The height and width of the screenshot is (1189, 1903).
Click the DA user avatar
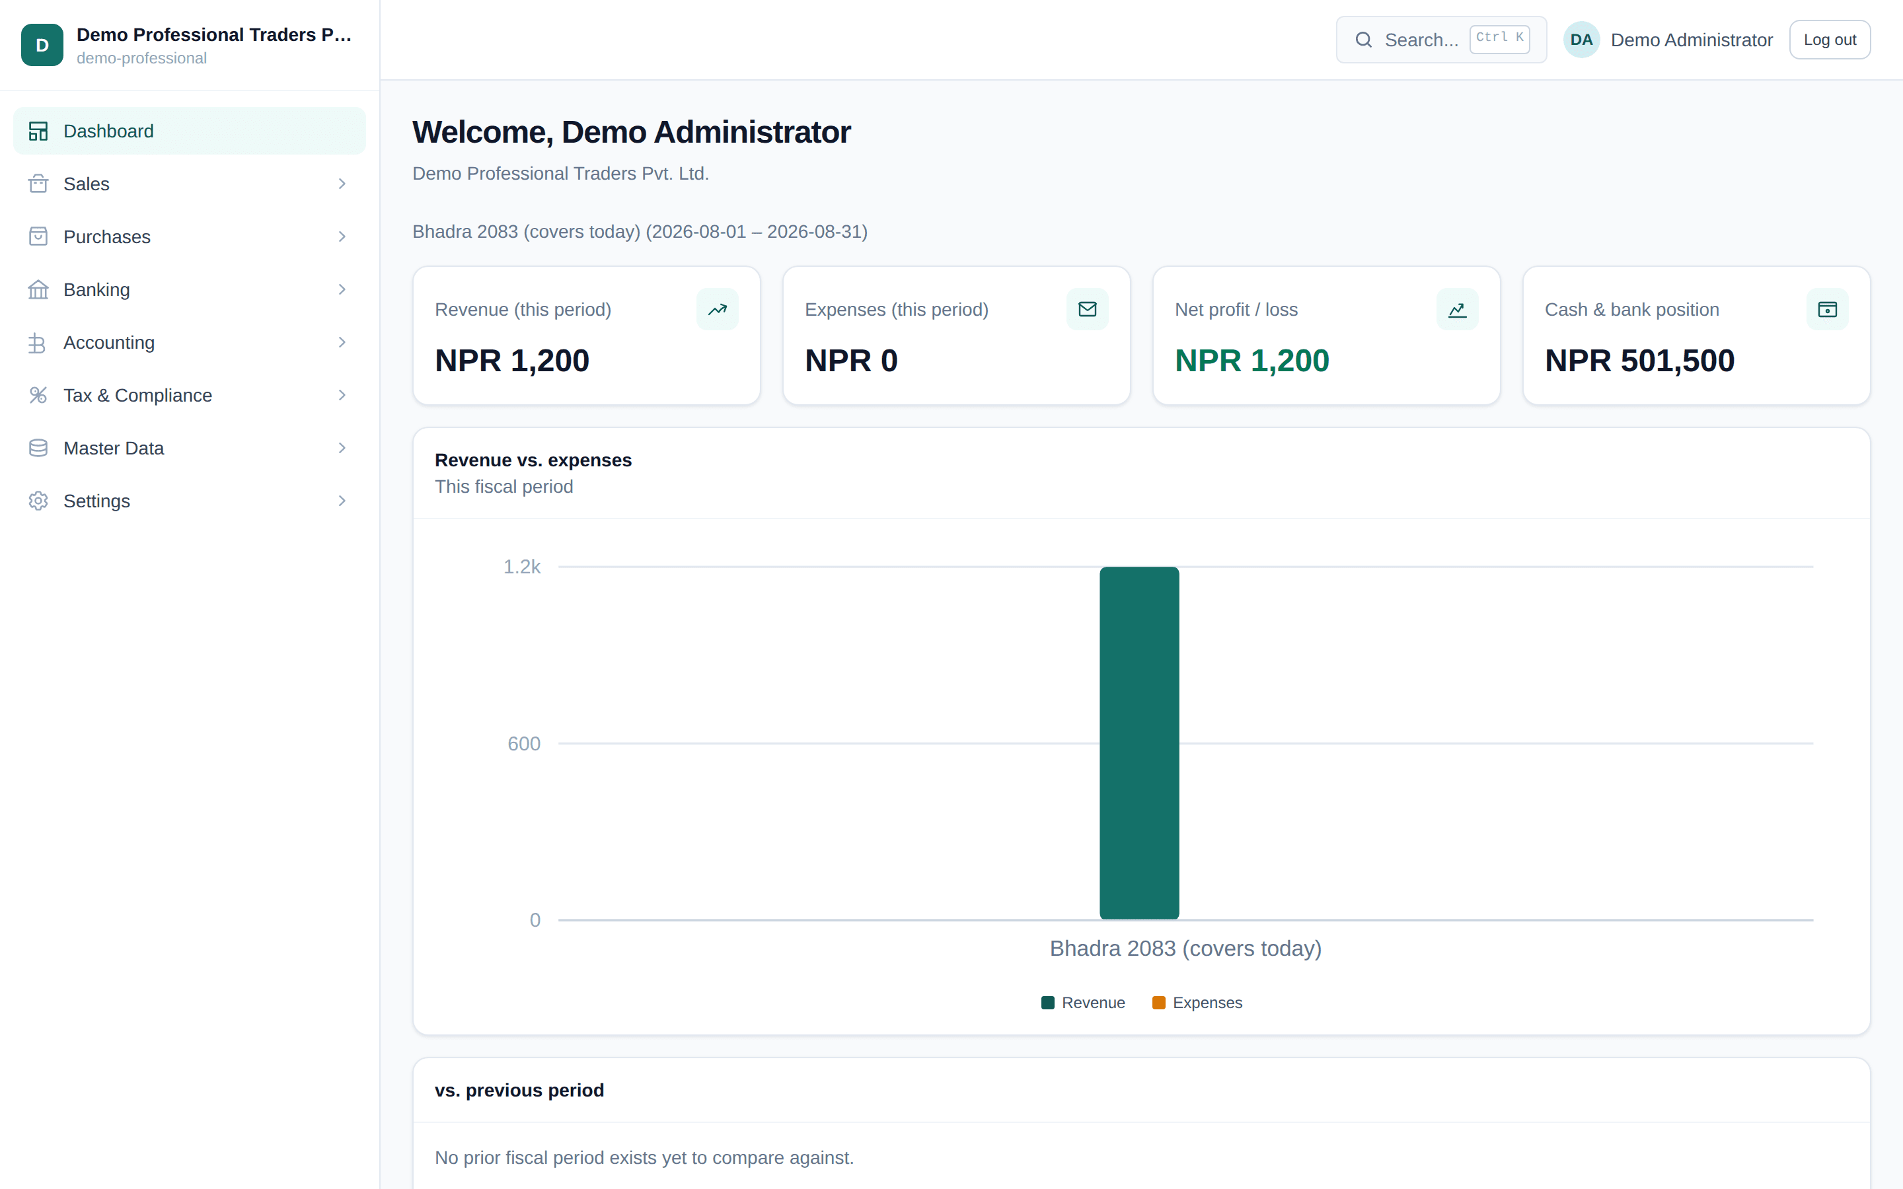point(1581,40)
